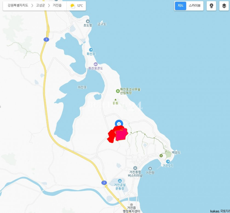
Task: Switch to 스카이뷰 satellite view
Action: pyautogui.click(x=194, y=6)
